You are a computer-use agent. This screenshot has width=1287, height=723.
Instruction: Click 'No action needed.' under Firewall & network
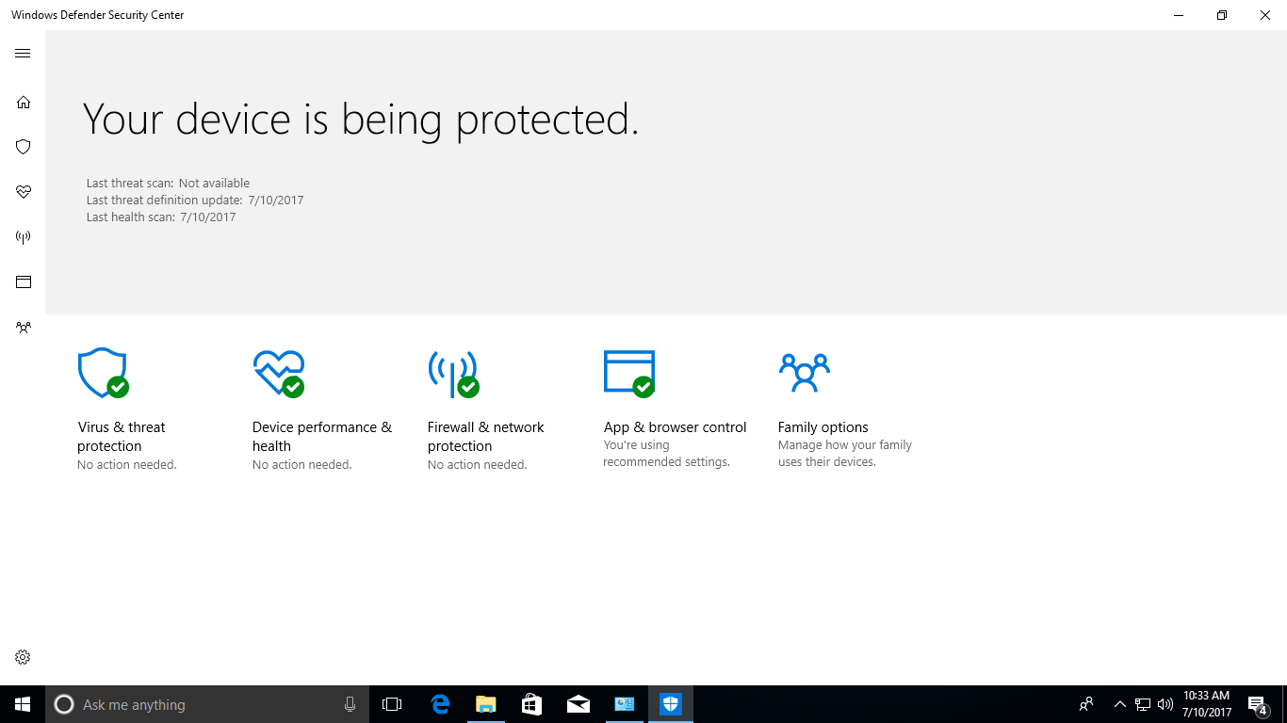(477, 465)
